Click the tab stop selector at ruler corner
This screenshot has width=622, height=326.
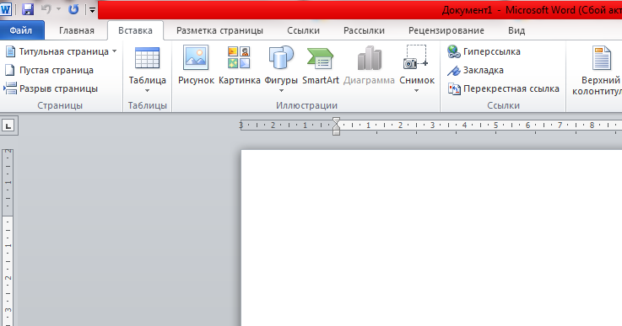[8, 126]
